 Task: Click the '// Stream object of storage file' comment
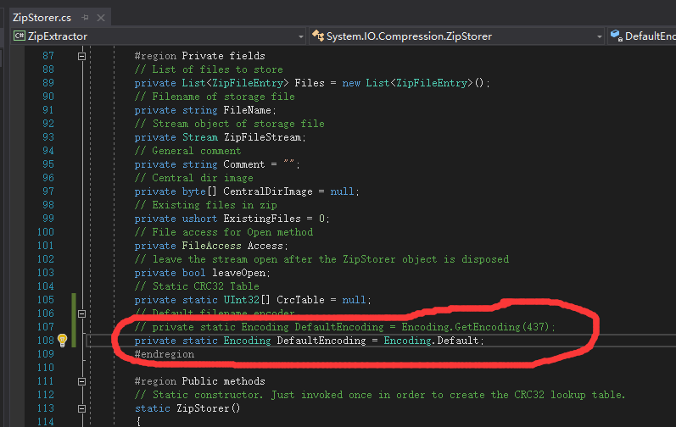[x=229, y=124]
